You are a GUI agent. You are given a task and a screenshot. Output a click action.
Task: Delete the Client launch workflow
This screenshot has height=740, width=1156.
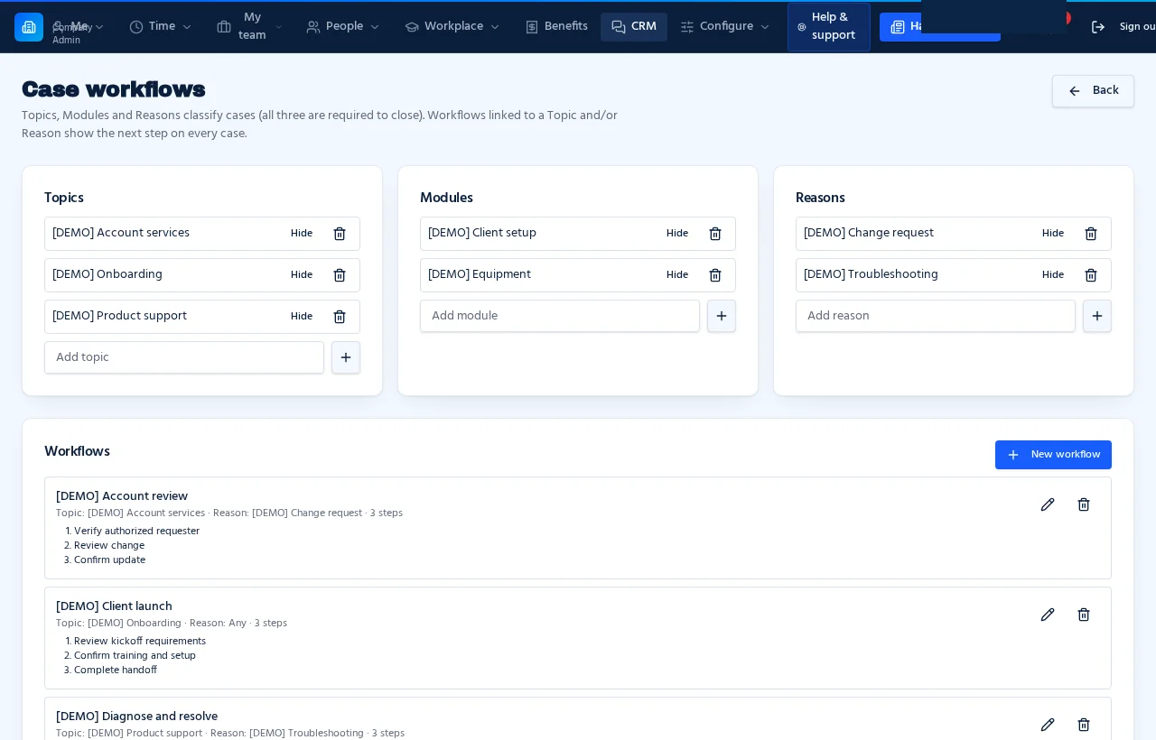click(1084, 615)
